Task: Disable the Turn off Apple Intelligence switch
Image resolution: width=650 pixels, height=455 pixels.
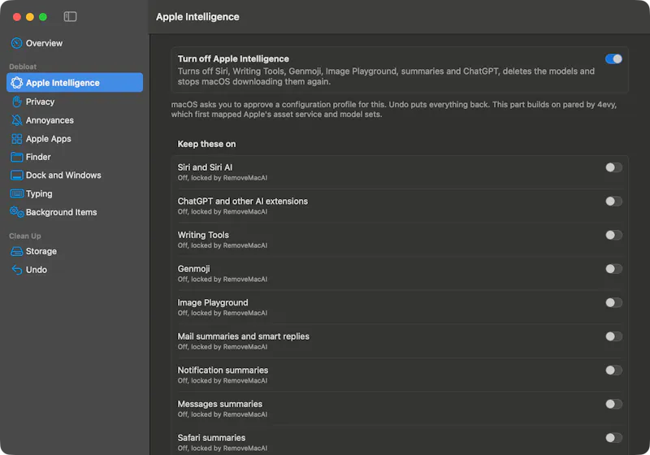Action: click(x=613, y=58)
